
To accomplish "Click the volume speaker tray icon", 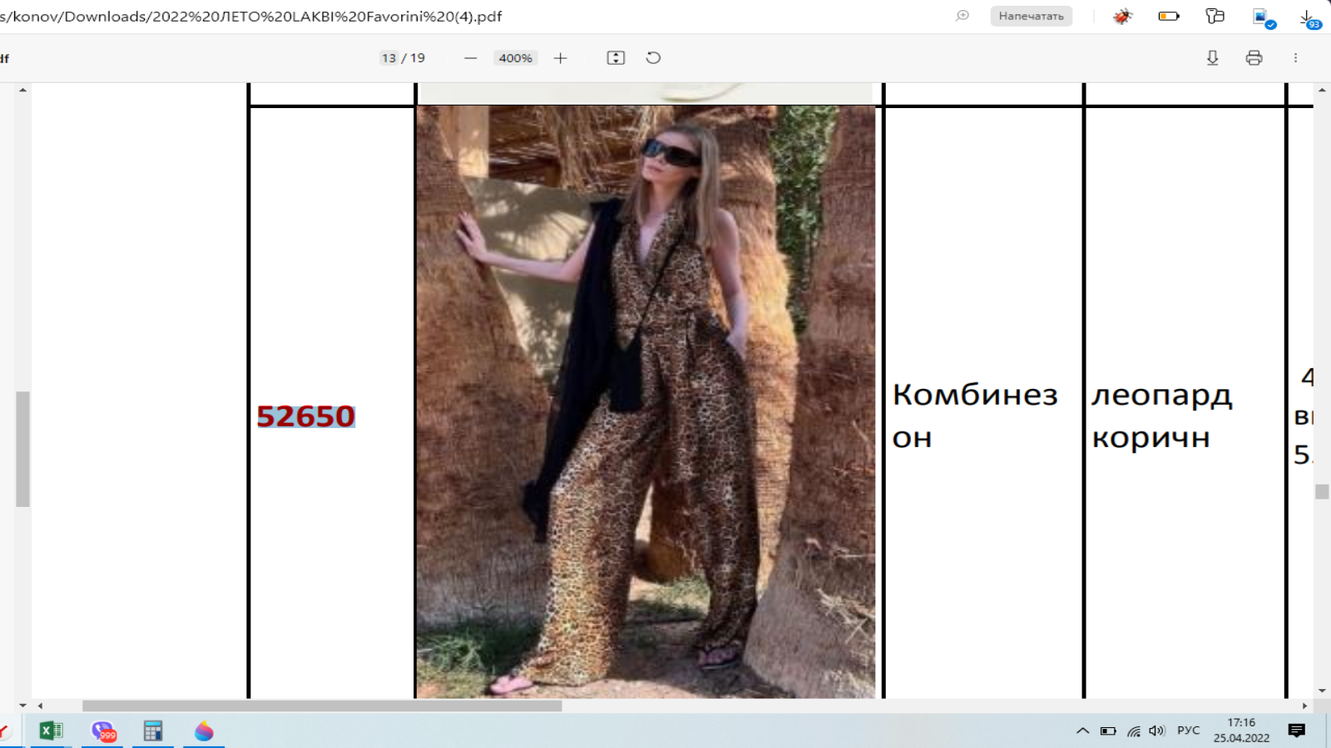I will 1157,731.
